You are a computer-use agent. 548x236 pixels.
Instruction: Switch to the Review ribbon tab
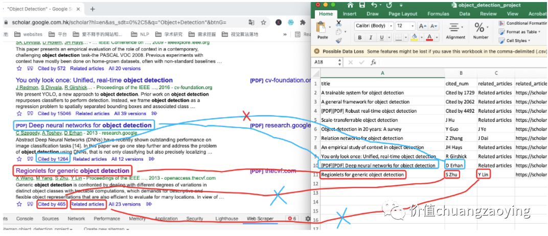pyautogui.click(x=488, y=14)
